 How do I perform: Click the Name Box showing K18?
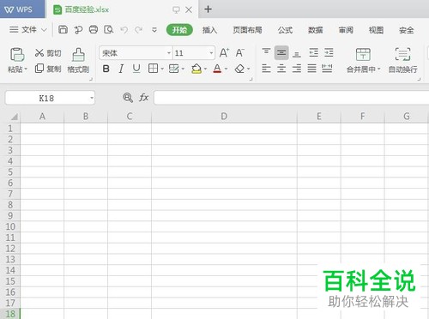pyautogui.click(x=50, y=98)
